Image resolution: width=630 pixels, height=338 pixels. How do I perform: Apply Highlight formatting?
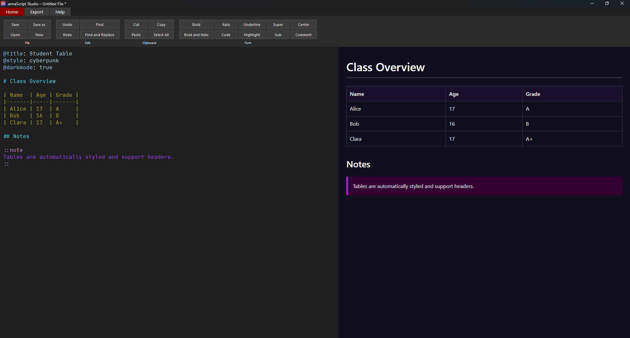click(x=252, y=35)
